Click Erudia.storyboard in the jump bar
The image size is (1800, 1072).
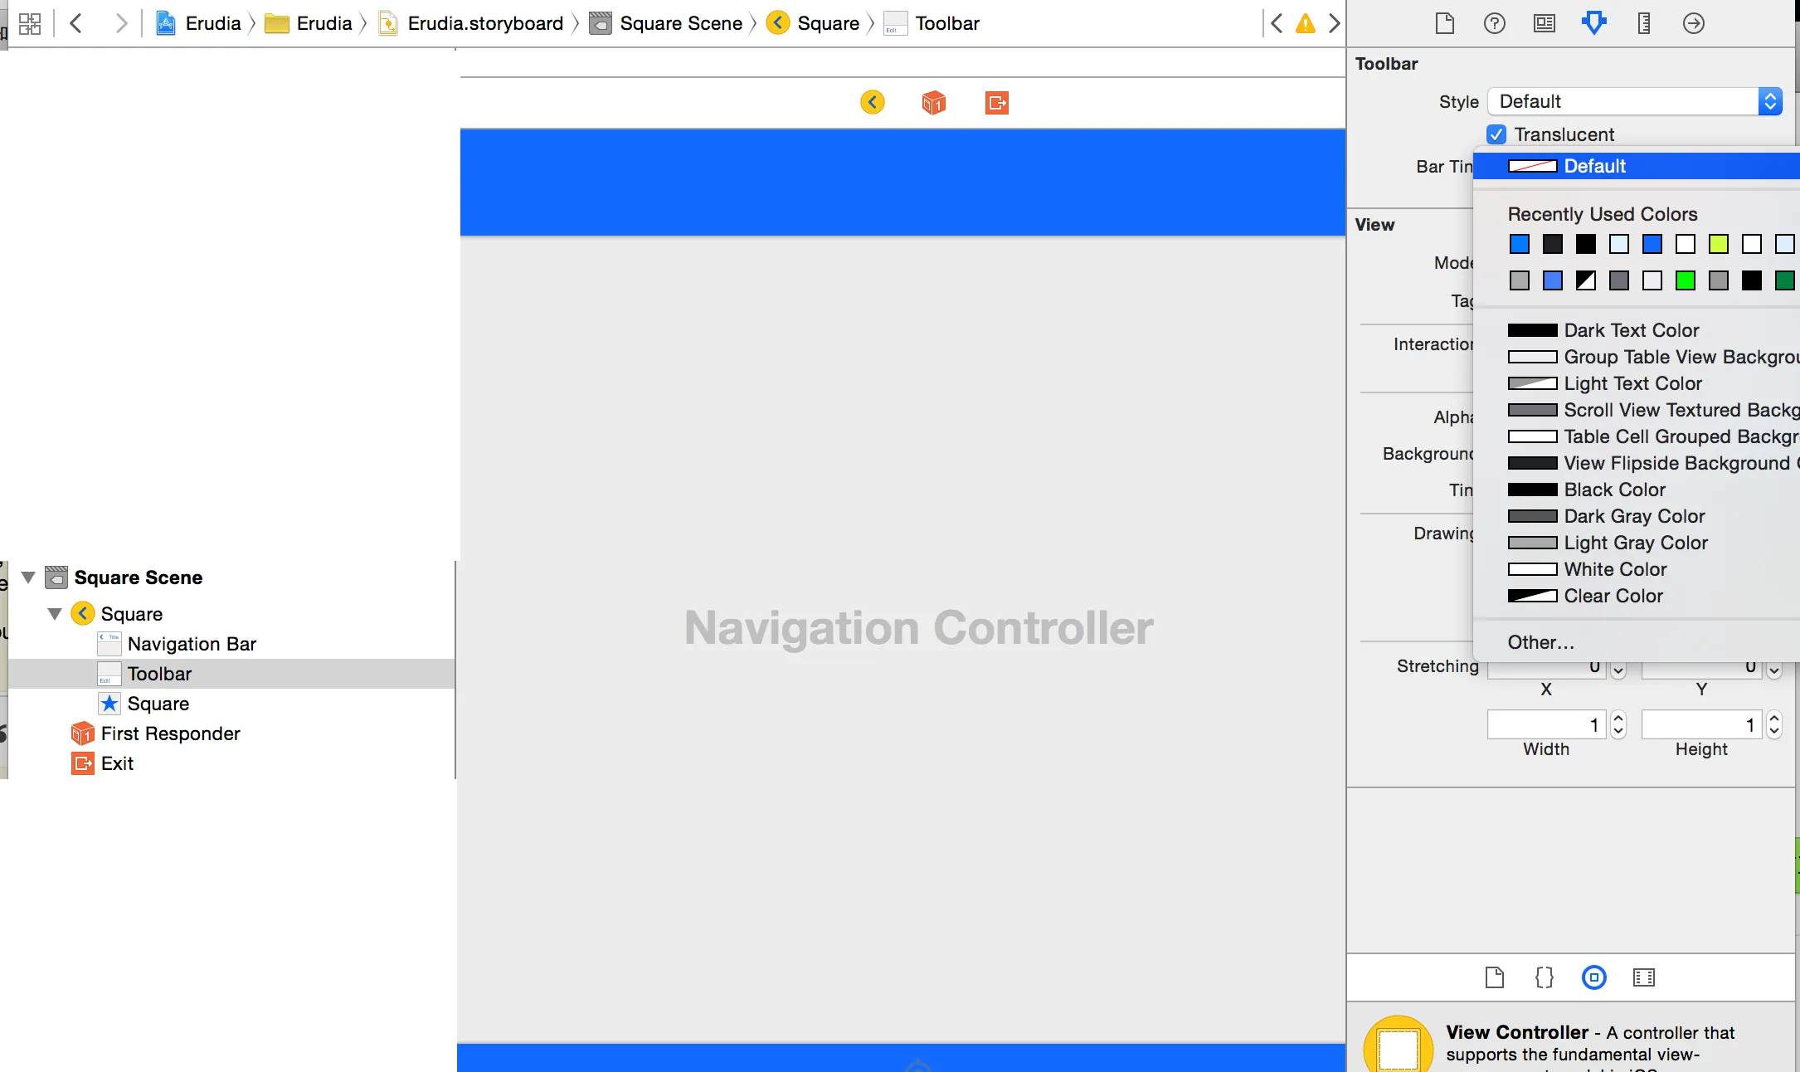point(484,23)
